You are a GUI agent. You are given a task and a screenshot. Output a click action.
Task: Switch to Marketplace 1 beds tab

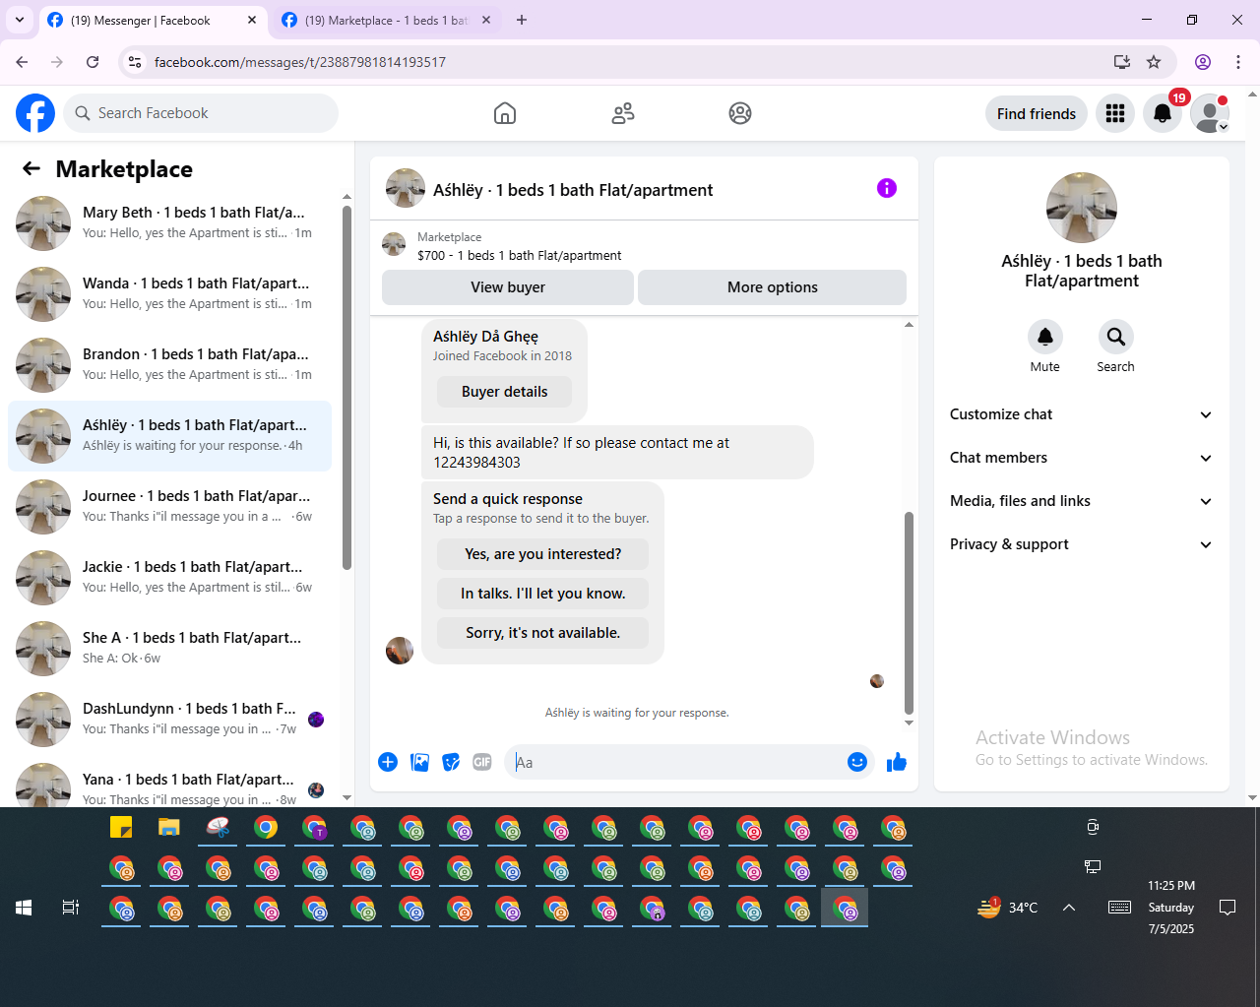coord(386,20)
